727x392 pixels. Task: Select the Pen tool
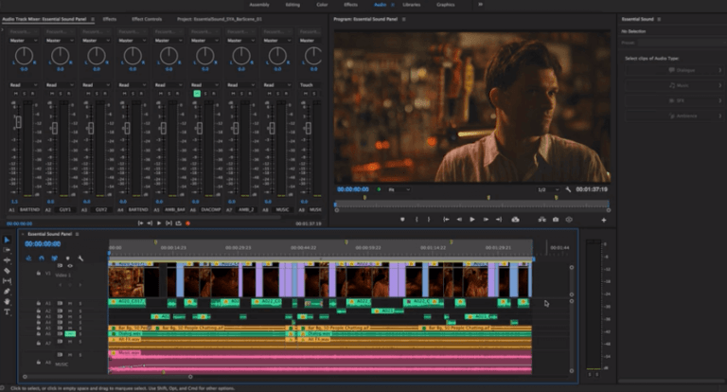coord(7,292)
